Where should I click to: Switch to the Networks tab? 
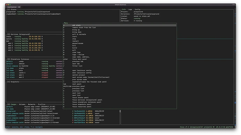(x=31, y=104)
